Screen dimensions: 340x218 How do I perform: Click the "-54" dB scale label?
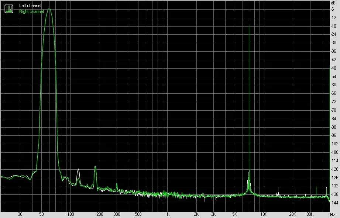click(333, 76)
